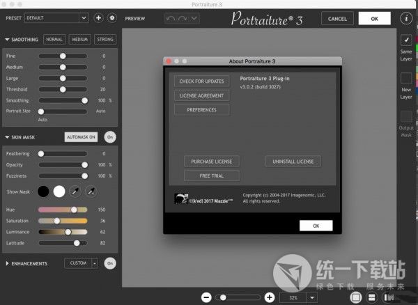Open the info about icon
This screenshot has height=305, width=418.
click(406, 18)
